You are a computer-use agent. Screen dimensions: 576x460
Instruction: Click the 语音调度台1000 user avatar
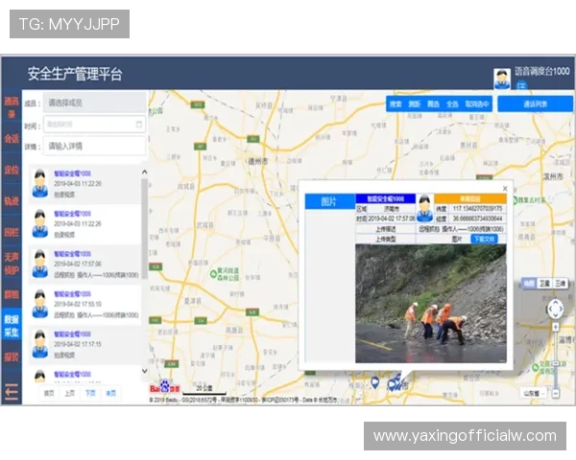(x=502, y=79)
